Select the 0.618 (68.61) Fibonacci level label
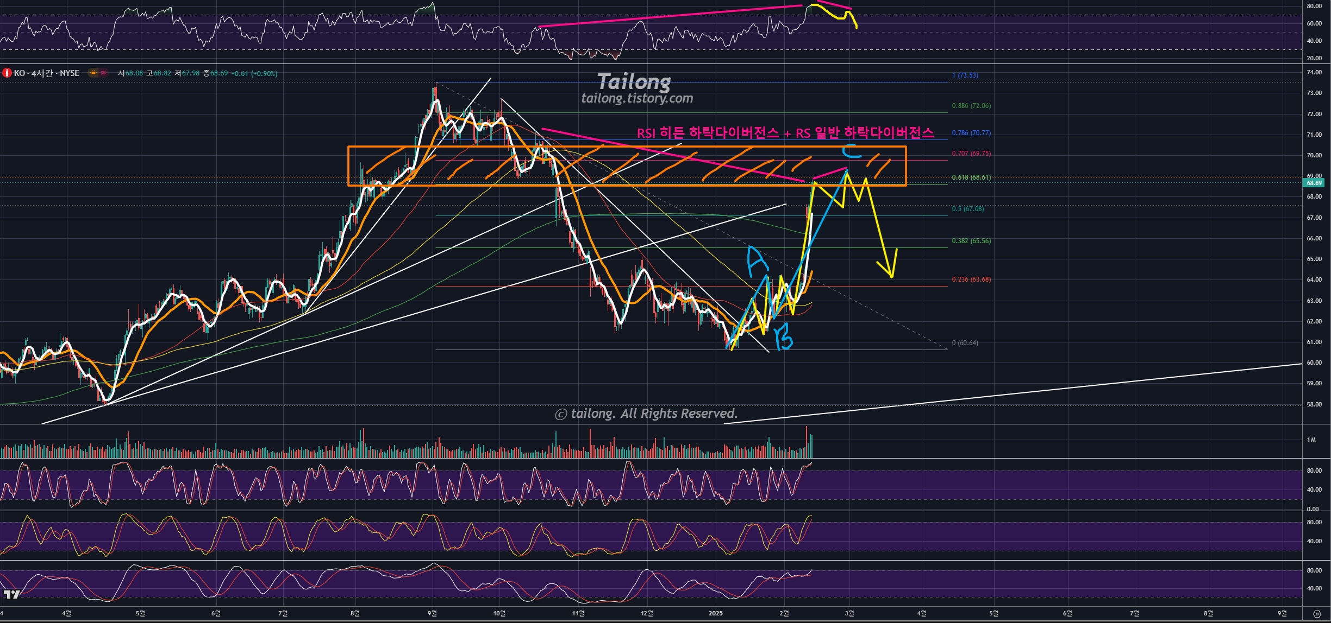 [971, 177]
